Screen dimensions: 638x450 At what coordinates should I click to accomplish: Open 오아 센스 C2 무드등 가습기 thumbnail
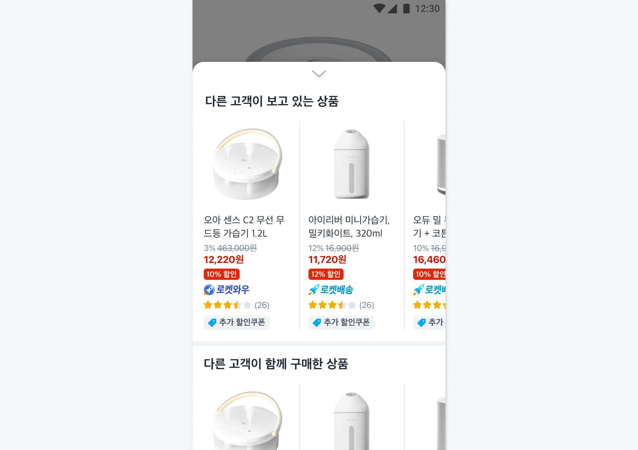click(247, 164)
